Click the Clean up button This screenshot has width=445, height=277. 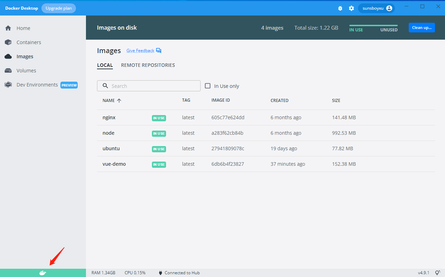[x=422, y=28]
